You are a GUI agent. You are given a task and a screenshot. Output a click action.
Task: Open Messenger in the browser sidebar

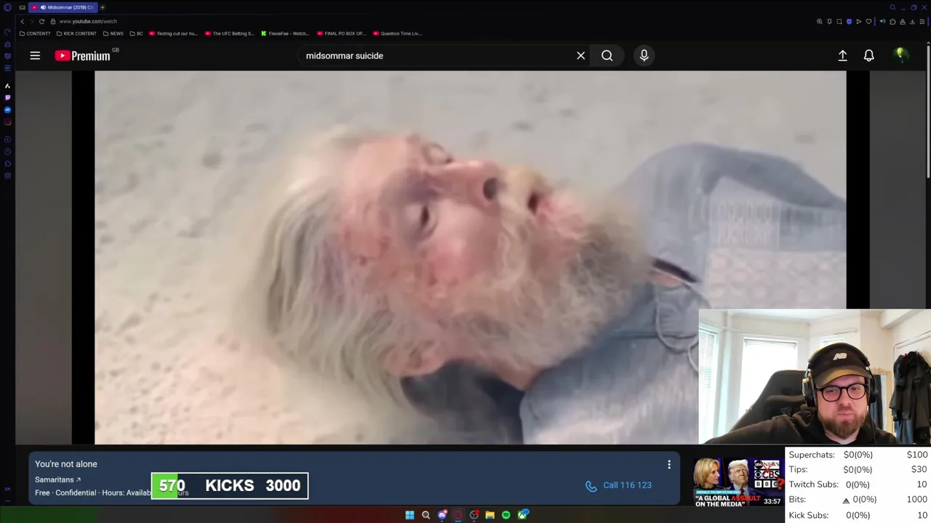(x=7, y=110)
